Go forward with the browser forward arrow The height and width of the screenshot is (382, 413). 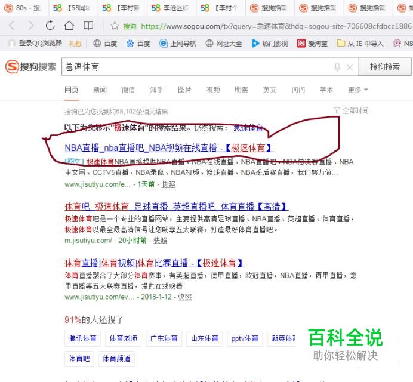coord(31,26)
